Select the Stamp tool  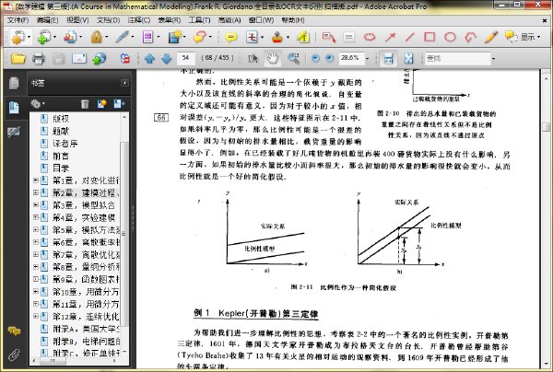tap(277, 37)
